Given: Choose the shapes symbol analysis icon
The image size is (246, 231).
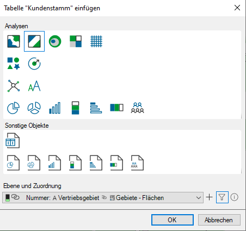Looking at the screenshot, I should pos(14,64).
